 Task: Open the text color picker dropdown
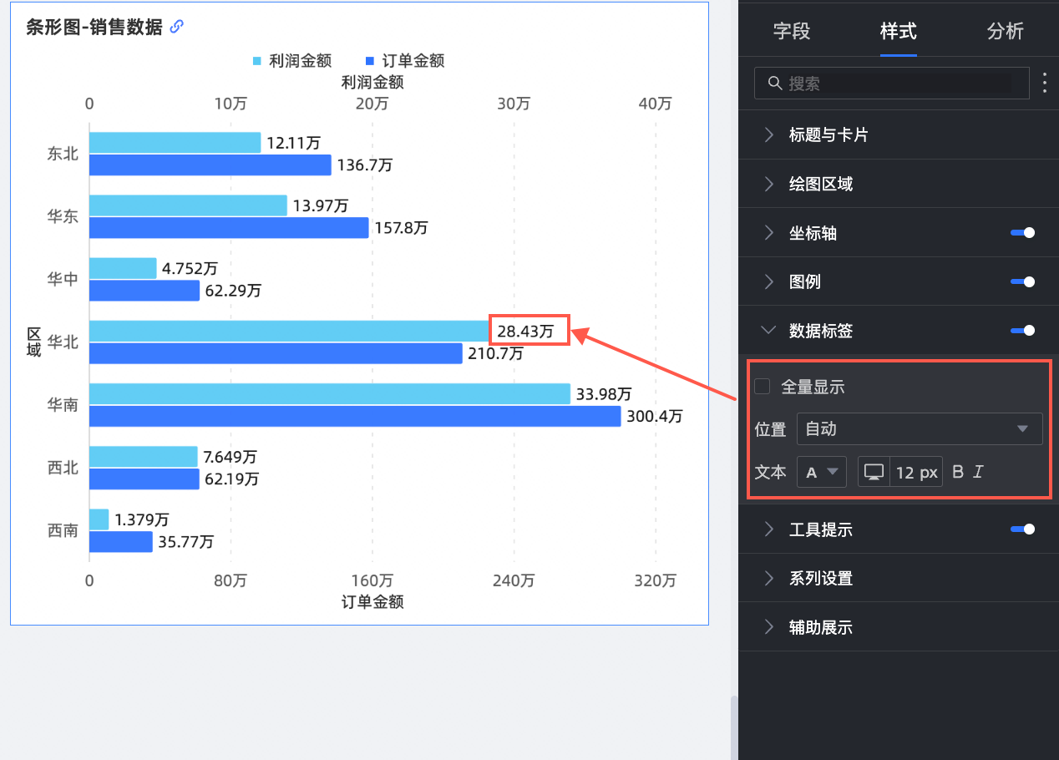coord(821,472)
